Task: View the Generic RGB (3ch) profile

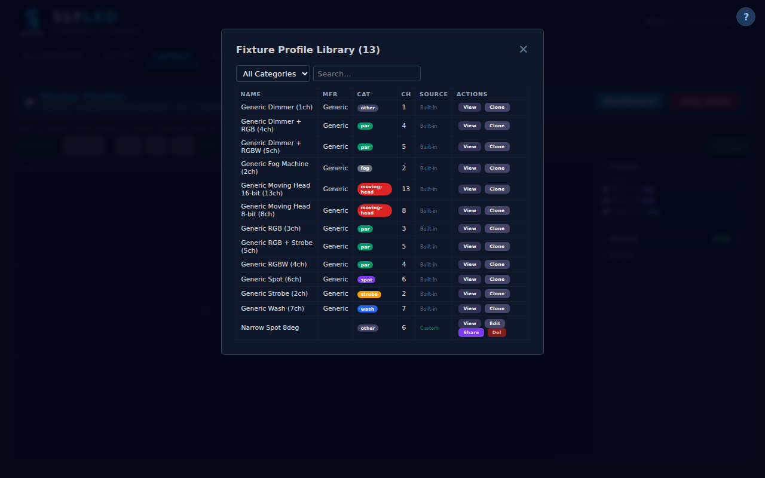Action: click(469, 228)
